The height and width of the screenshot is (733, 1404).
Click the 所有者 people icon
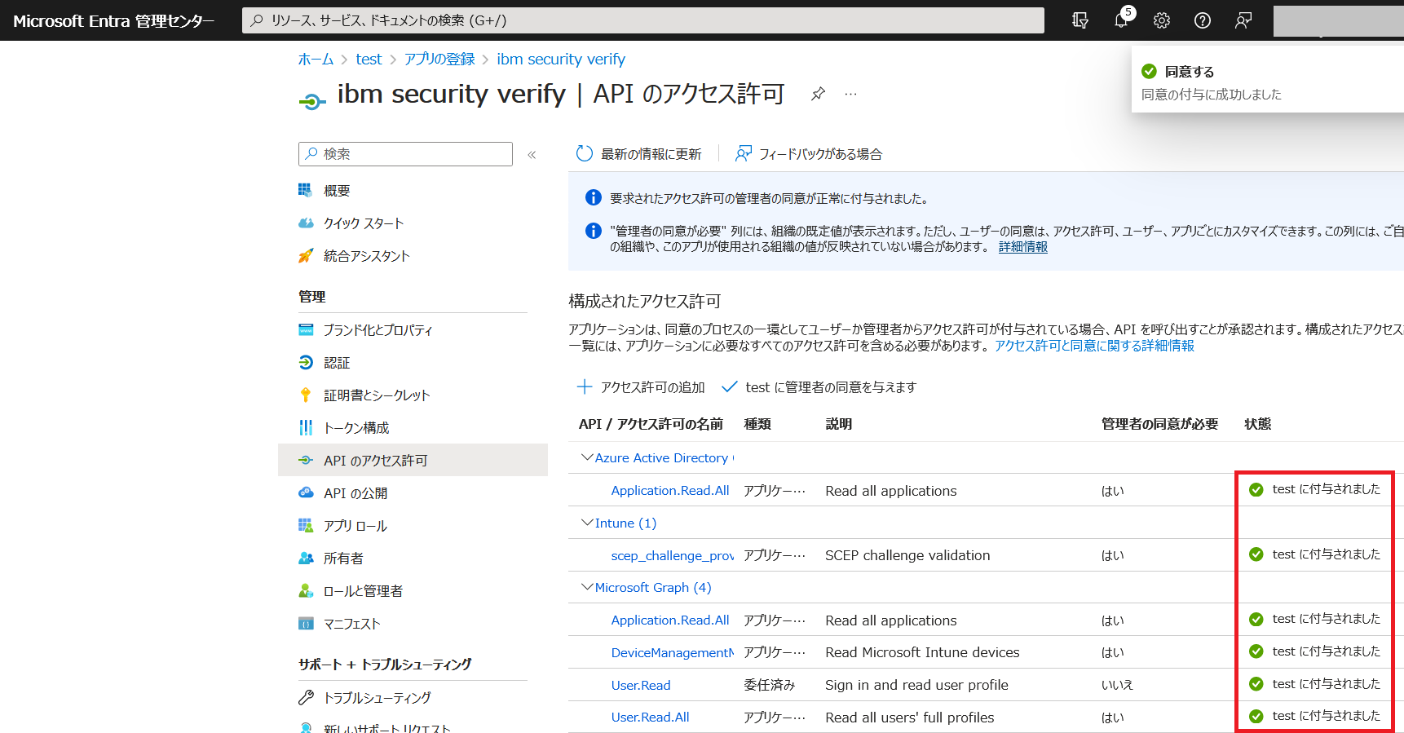point(306,558)
